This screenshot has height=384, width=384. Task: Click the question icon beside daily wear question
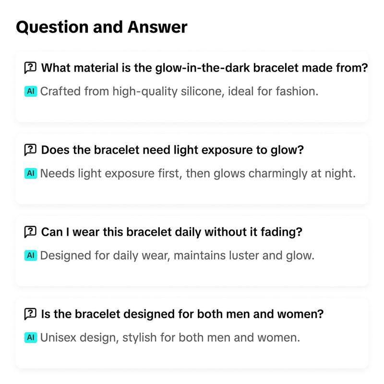pos(30,232)
